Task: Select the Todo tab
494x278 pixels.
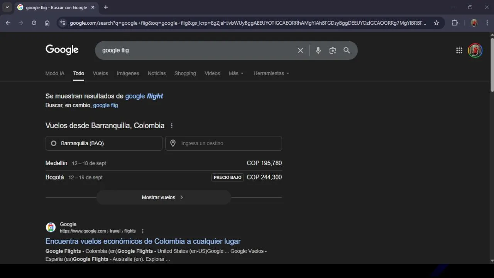Action: pyautogui.click(x=78, y=73)
